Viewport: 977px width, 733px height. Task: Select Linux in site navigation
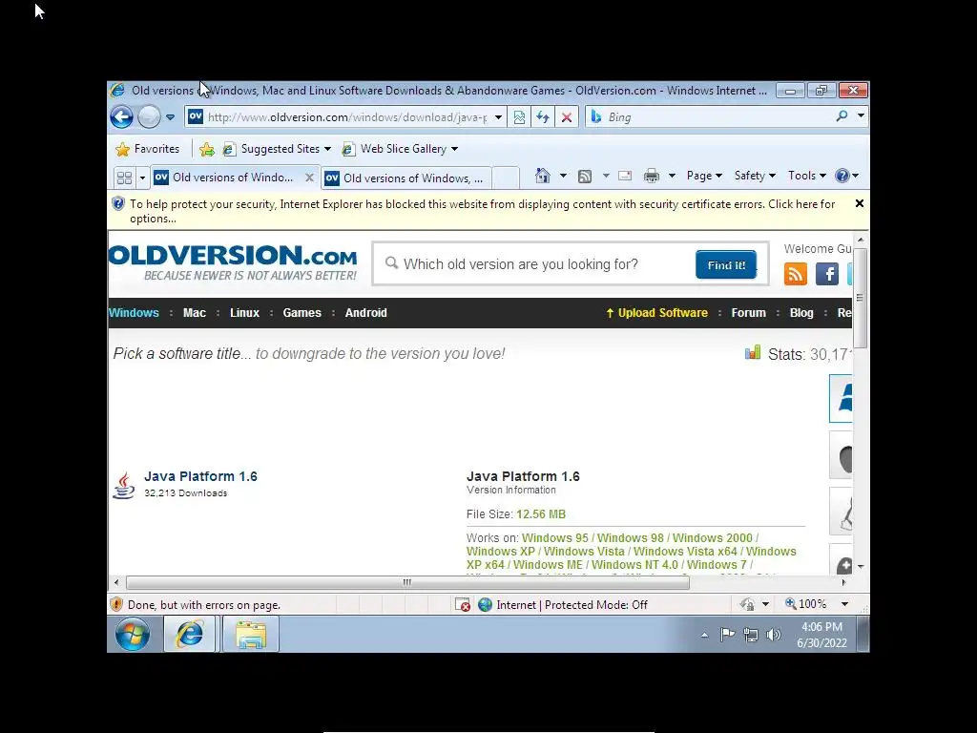(x=244, y=313)
